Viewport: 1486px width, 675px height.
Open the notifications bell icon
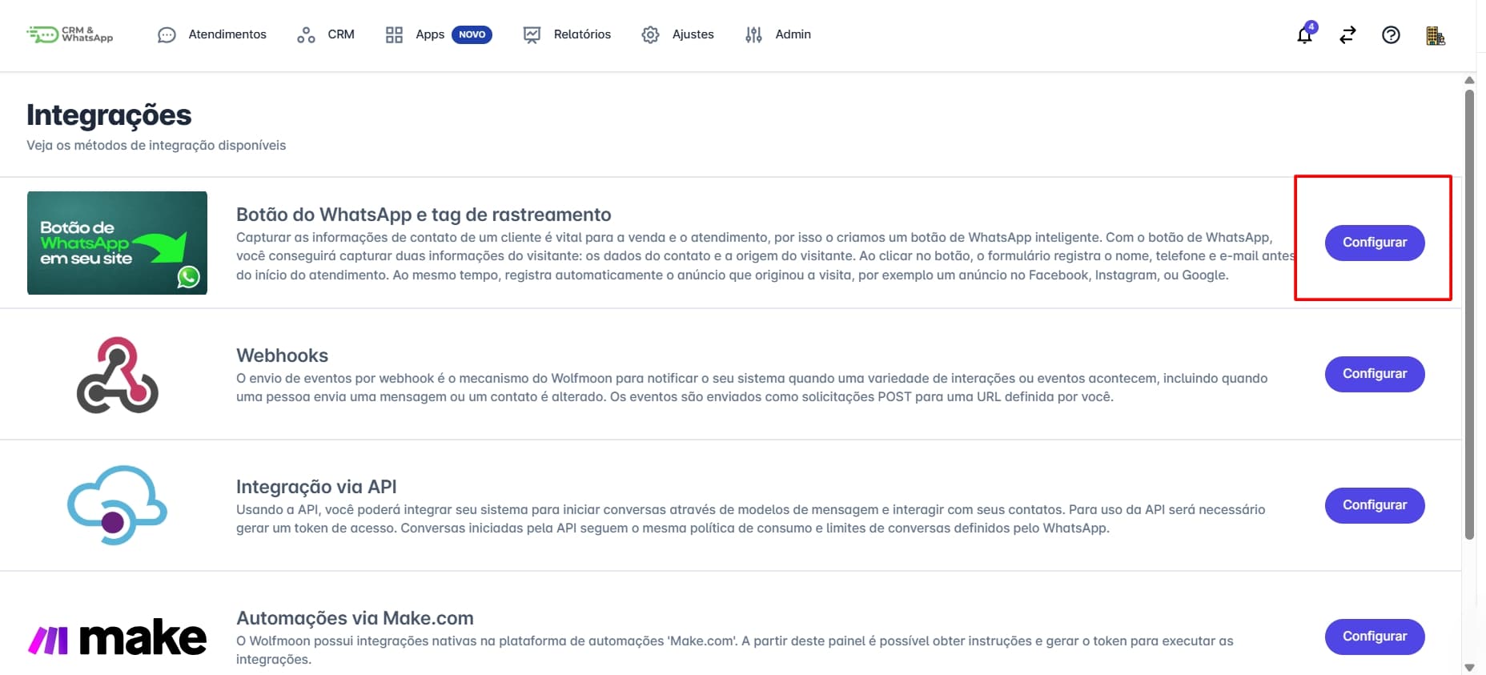coord(1305,34)
